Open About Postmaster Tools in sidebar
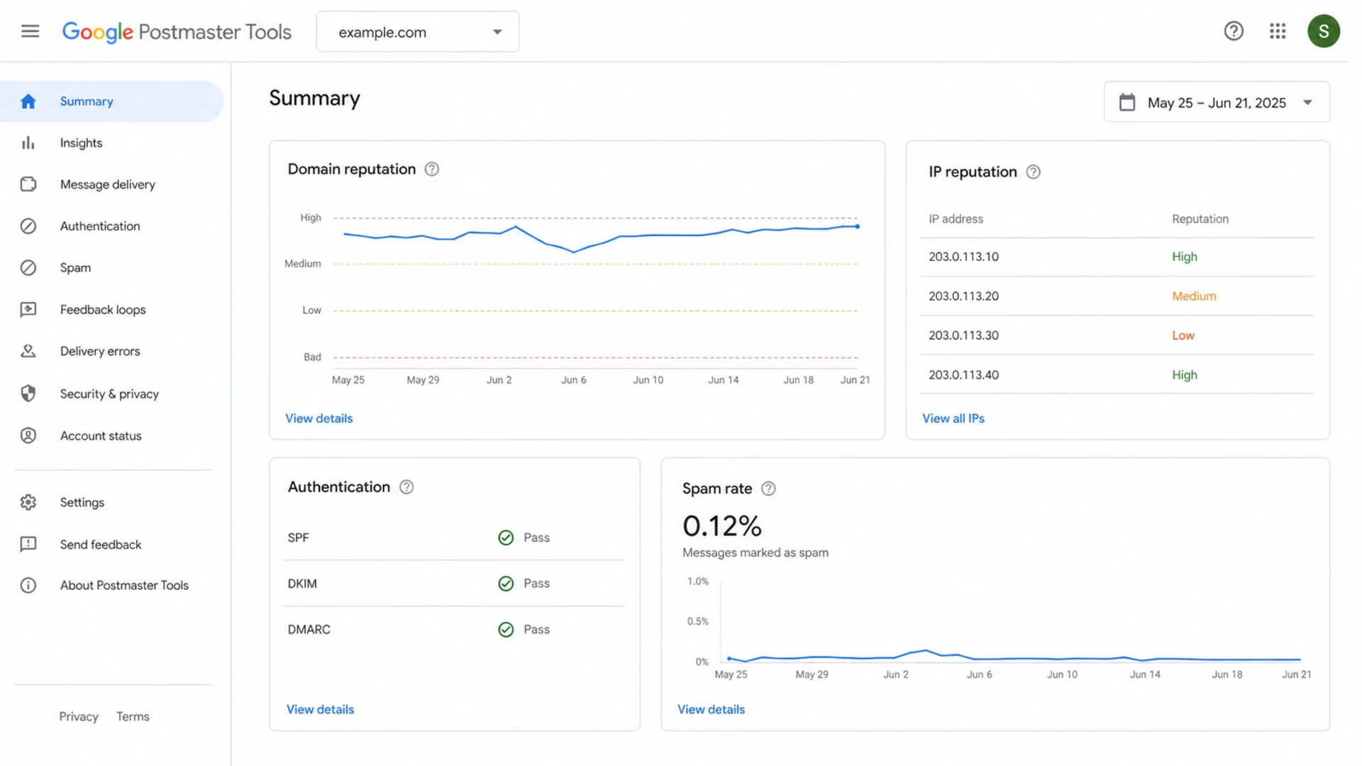Image resolution: width=1362 pixels, height=766 pixels. click(111, 585)
